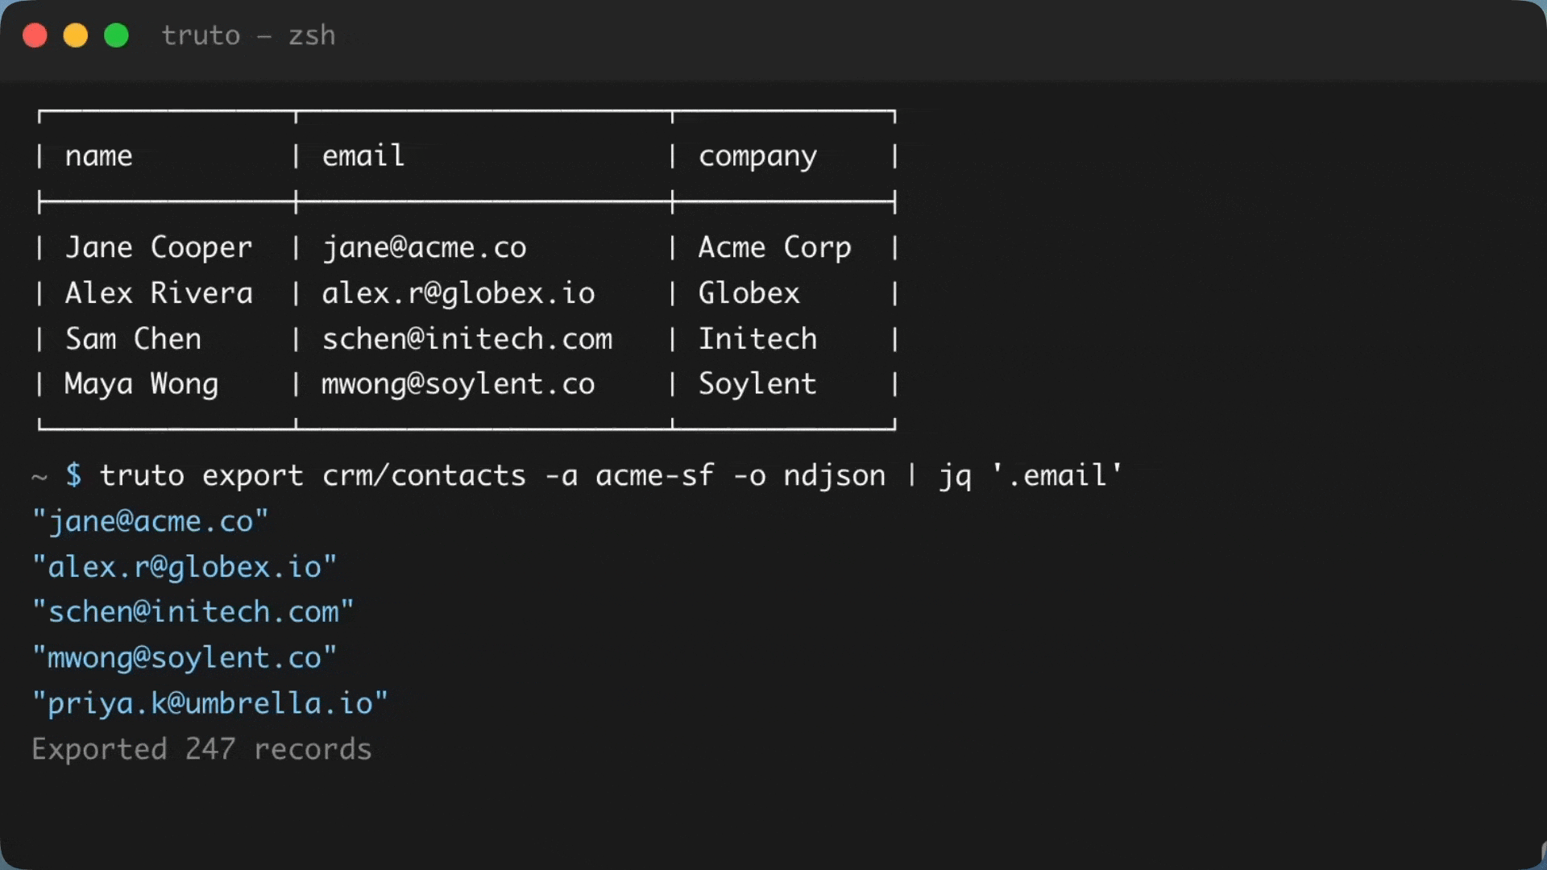
Task: Click the '.email' jq filter argument
Action: [1057, 475]
